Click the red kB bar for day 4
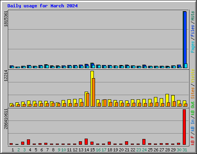 [28, 142]
